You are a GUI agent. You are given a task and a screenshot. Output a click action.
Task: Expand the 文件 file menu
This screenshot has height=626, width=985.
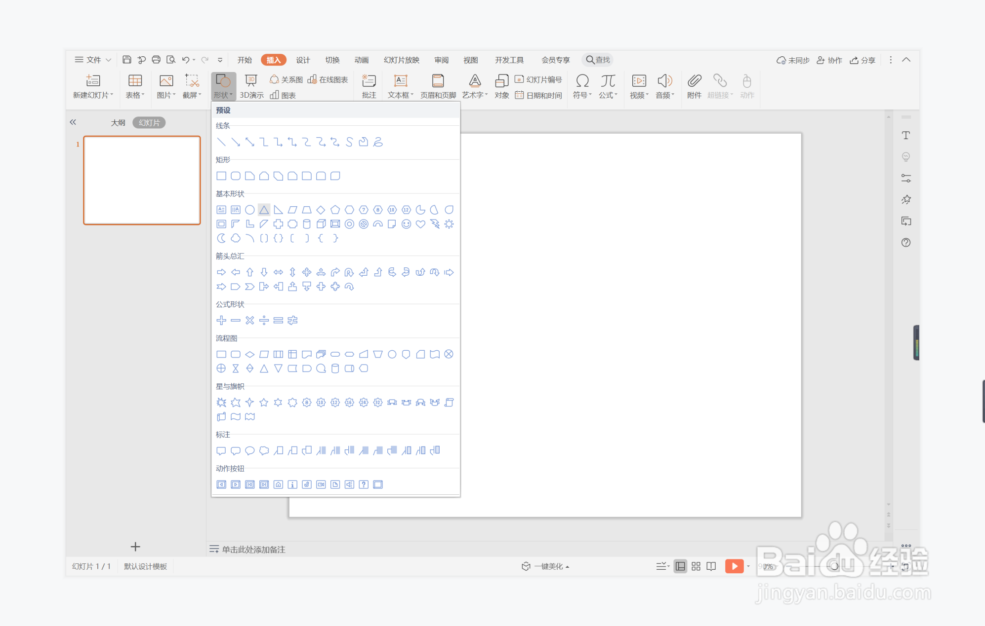[93, 60]
